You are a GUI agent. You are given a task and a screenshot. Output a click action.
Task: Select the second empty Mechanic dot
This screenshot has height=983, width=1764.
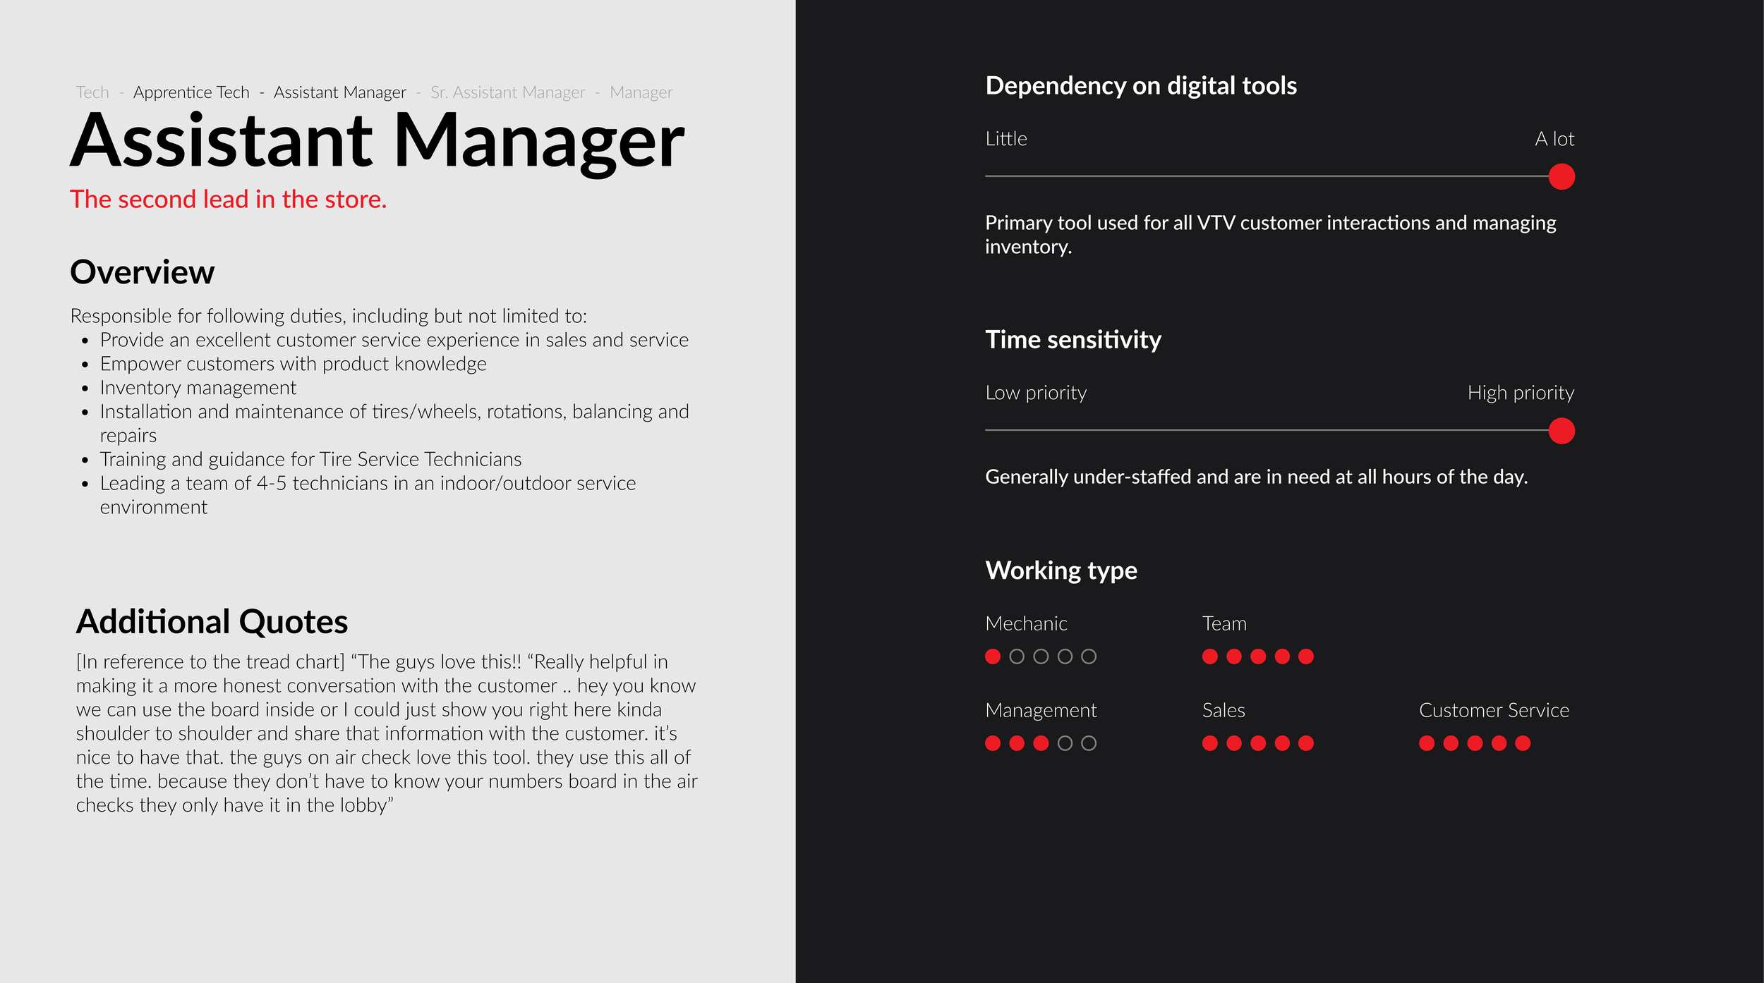tap(1041, 657)
